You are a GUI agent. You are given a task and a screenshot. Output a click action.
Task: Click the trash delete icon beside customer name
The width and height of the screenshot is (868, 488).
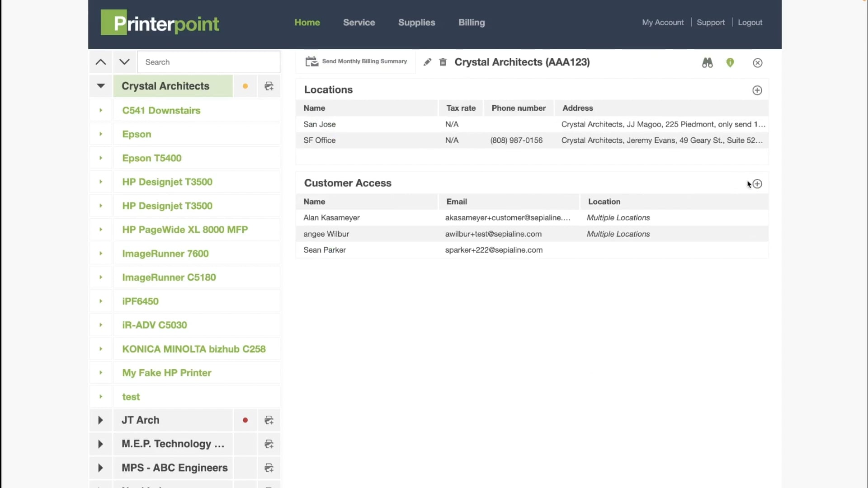pyautogui.click(x=443, y=62)
